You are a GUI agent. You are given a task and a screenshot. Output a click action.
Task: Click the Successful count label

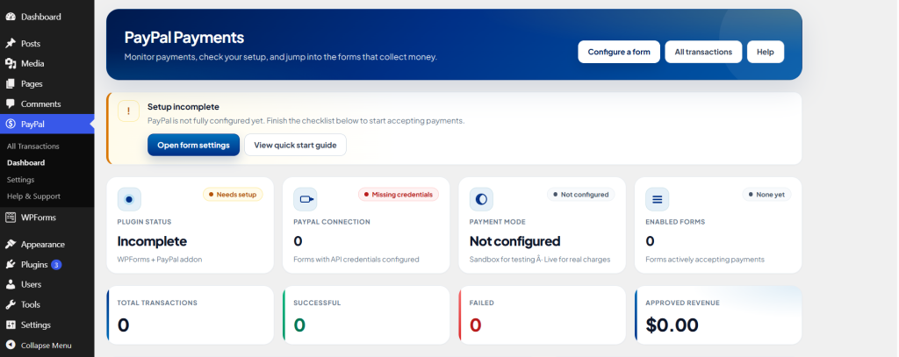tap(317, 303)
